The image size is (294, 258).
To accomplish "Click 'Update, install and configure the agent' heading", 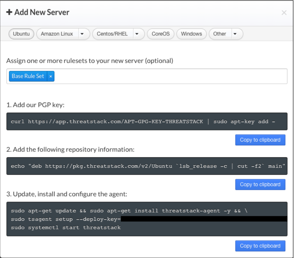I will [67, 194].
